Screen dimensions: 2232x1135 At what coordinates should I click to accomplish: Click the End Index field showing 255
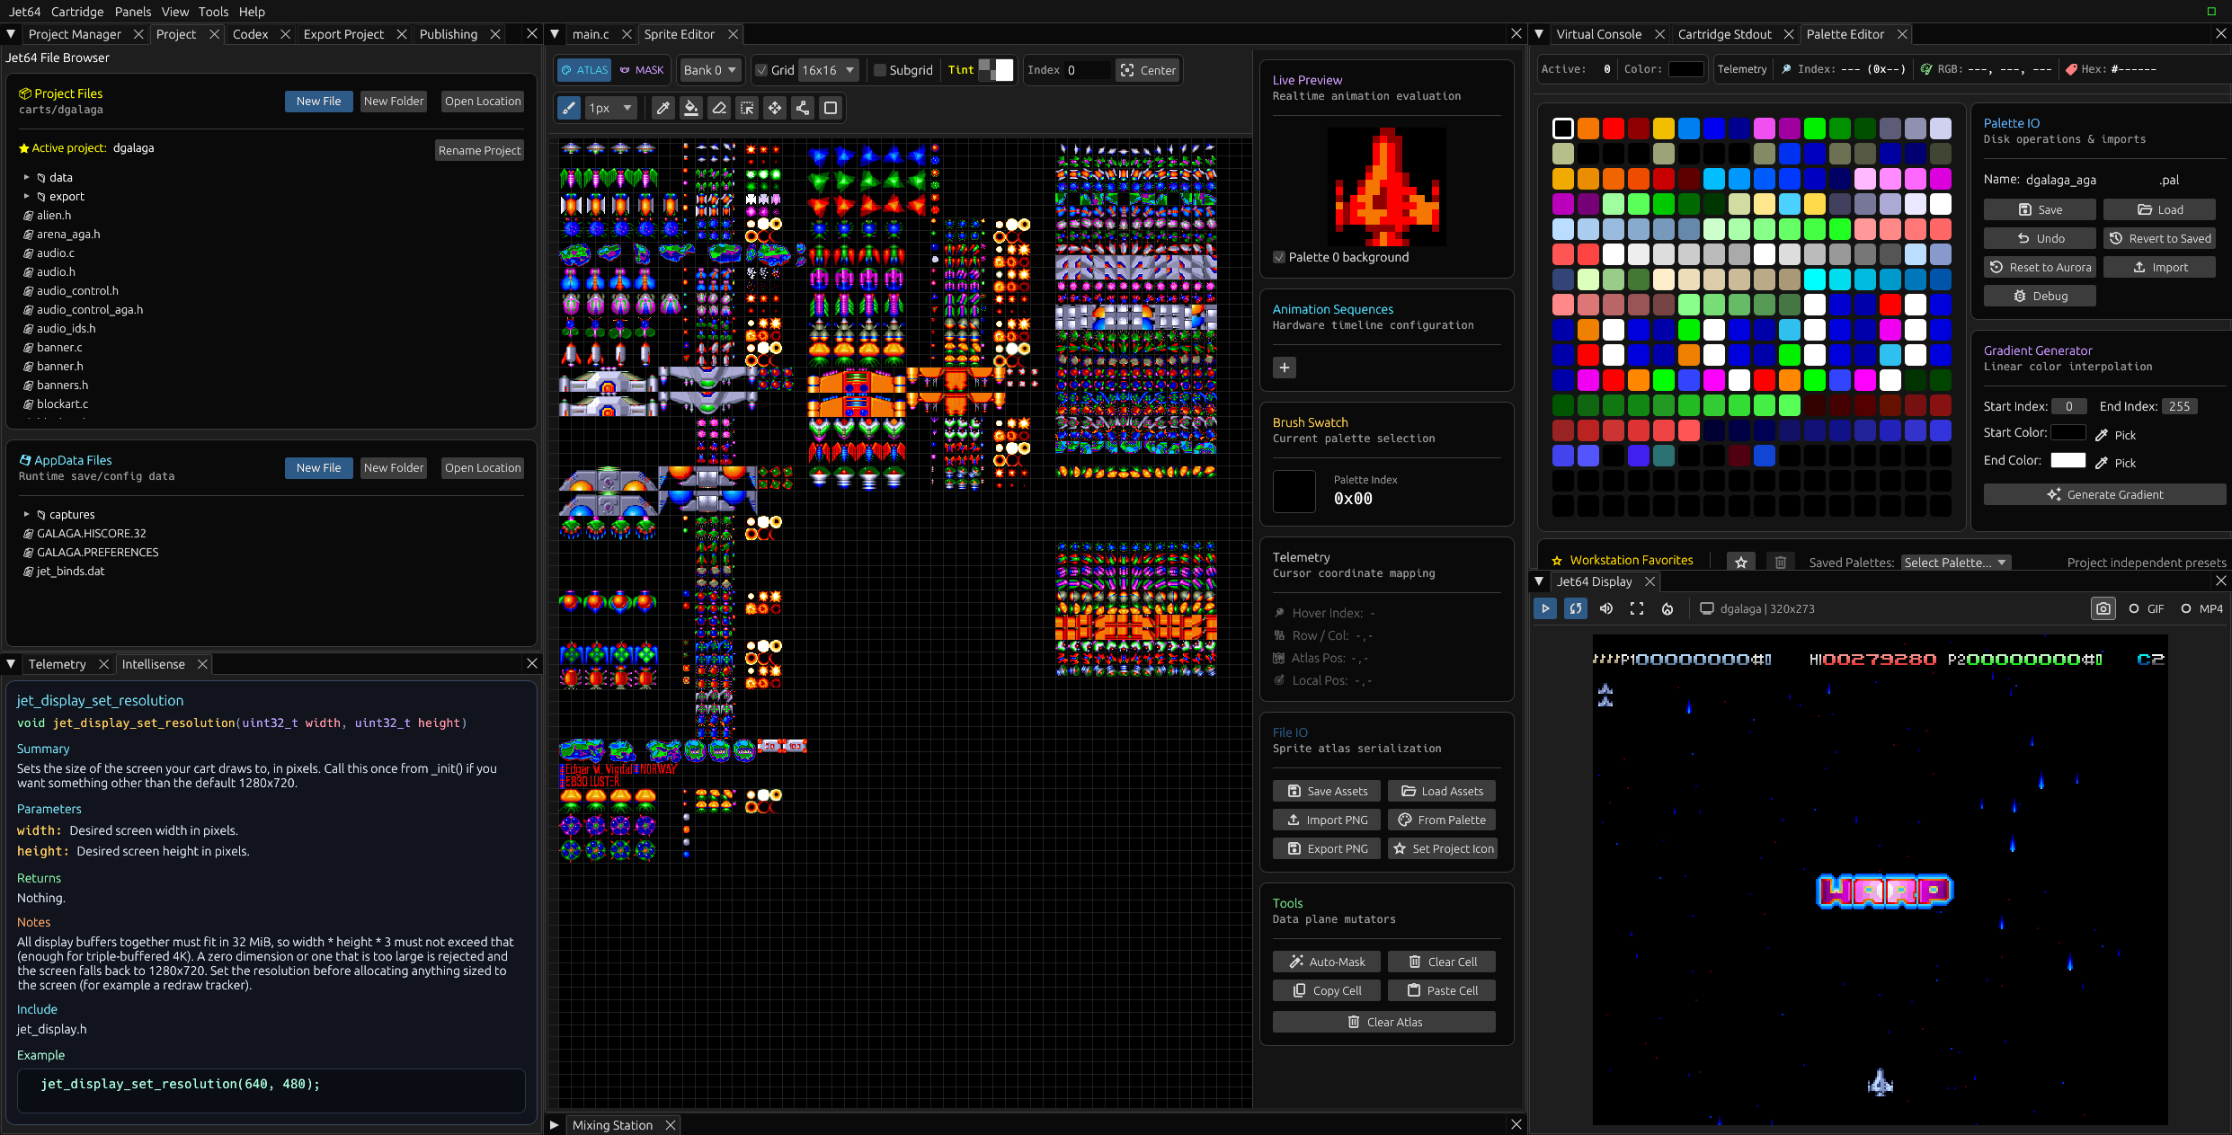[2180, 407]
